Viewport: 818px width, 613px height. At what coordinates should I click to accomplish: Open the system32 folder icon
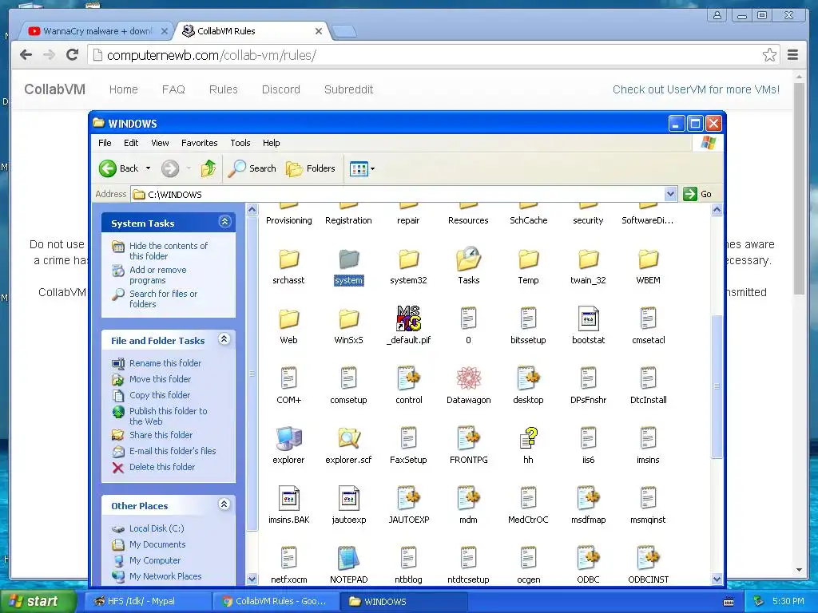click(408, 259)
